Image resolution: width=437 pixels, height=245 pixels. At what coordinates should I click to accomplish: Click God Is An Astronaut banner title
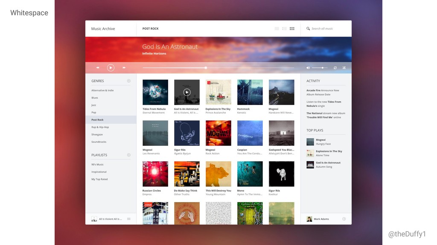[170, 47]
